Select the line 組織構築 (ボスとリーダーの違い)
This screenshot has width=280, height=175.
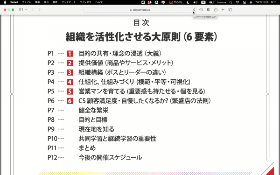[122, 72]
